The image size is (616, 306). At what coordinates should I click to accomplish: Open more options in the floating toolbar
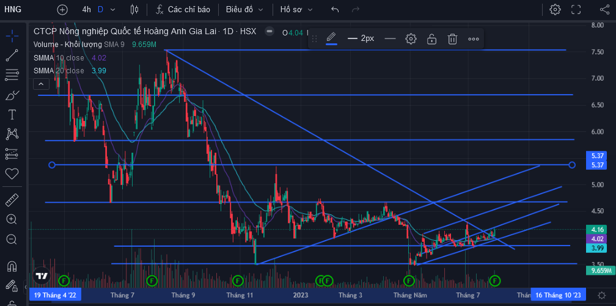coord(474,38)
